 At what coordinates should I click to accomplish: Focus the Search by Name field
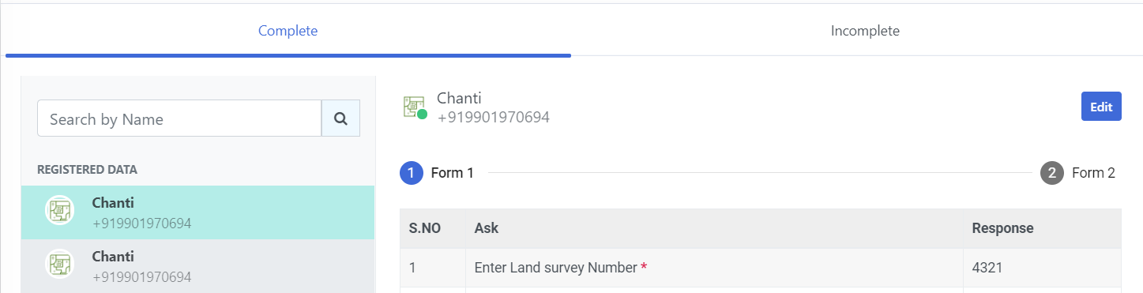pos(179,118)
